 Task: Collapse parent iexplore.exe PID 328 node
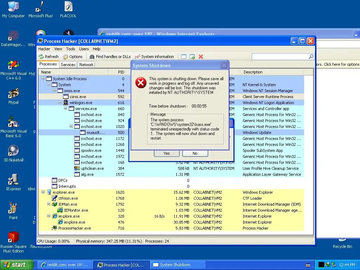(x=49, y=216)
